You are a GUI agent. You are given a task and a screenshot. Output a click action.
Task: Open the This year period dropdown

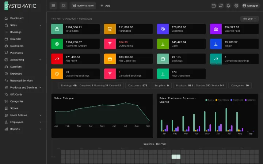(249, 19)
